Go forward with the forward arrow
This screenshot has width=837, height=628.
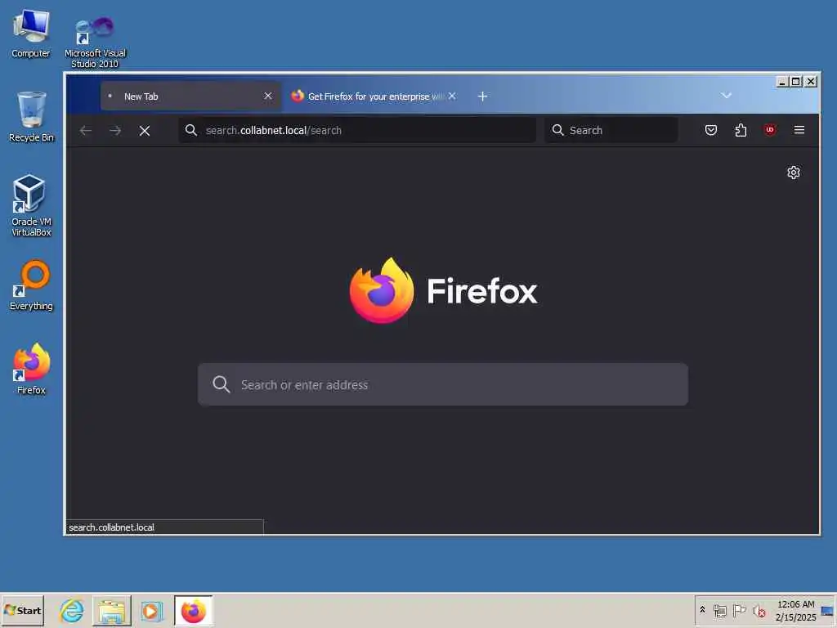coord(115,130)
